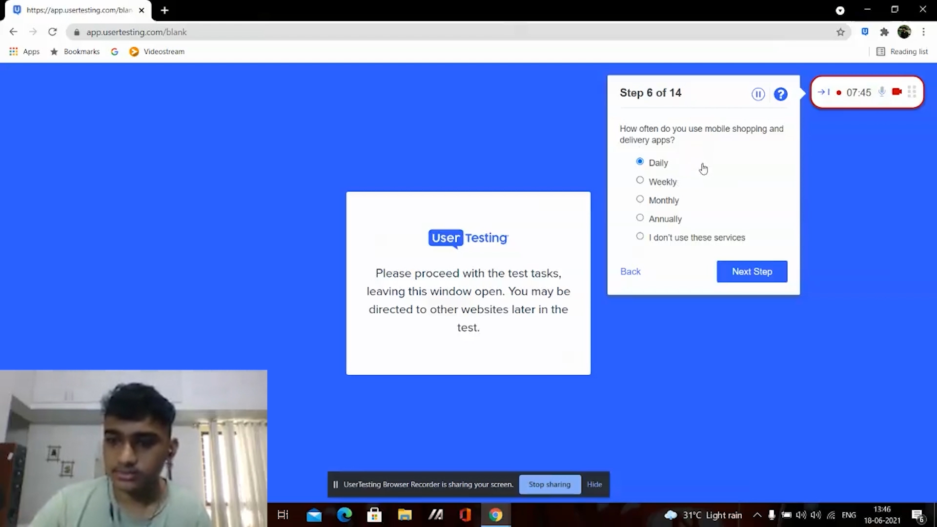Open the help question mark icon

click(x=780, y=94)
